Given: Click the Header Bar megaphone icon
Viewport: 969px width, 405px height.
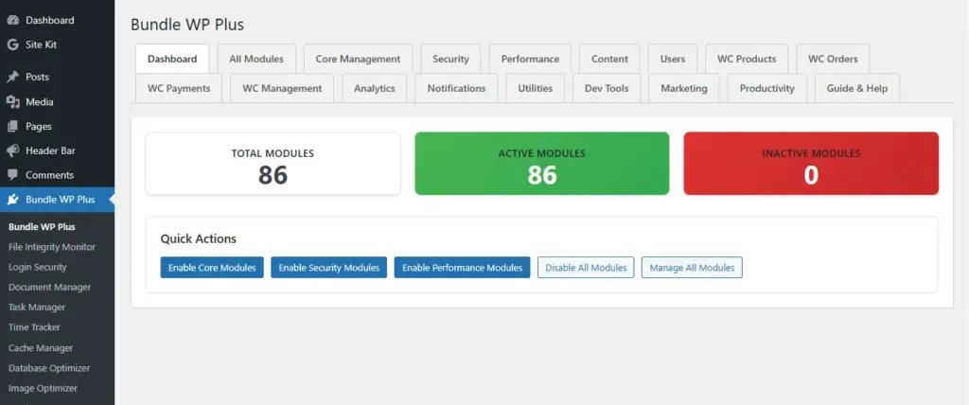Looking at the screenshot, I should (12, 150).
